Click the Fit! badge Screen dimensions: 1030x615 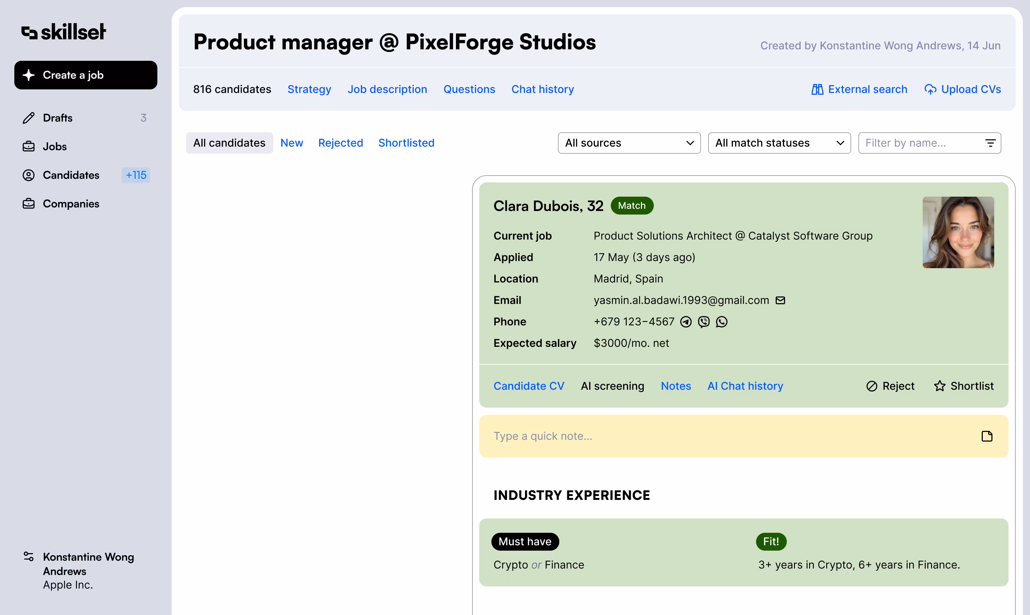pyautogui.click(x=771, y=542)
